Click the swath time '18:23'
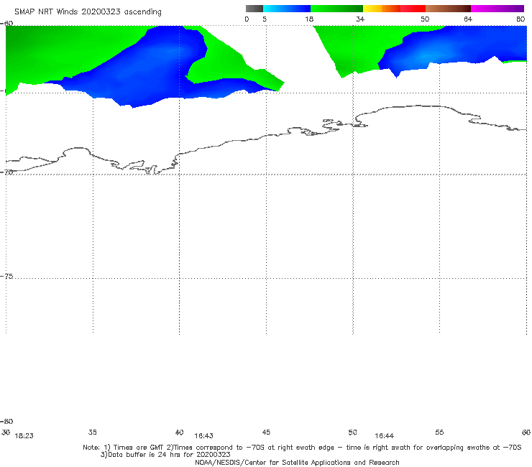Image resolution: width=532 pixels, height=467 pixels. tap(24, 436)
